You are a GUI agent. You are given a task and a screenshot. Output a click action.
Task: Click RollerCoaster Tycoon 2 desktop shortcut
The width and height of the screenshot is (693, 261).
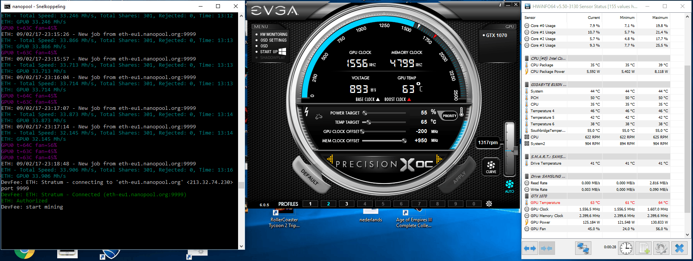(284, 218)
